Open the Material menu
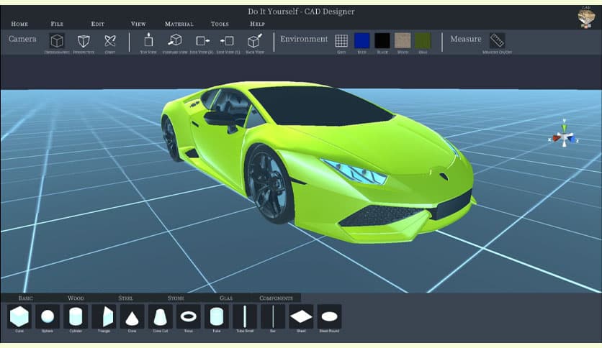This screenshot has width=602, height=348. (179, 24)
